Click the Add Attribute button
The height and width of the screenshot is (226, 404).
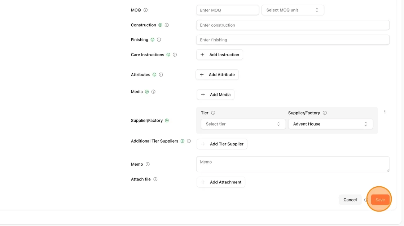(x=217, y=75)
